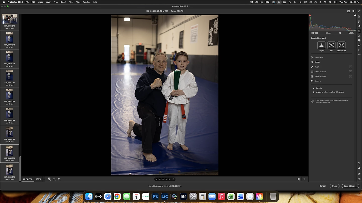The image size is (362, 203).
Task: Open the filmstrip sort options icon
Action: point(54,179)
